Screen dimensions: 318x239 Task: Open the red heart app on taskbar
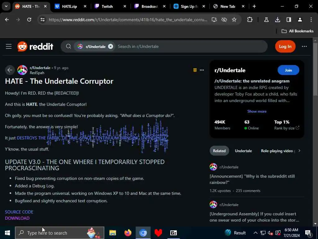(158, 233)
